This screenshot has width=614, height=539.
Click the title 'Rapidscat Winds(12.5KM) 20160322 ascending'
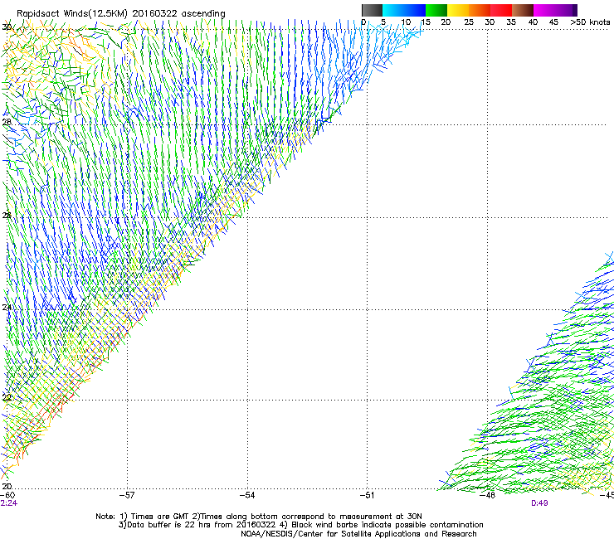(x=121, y=13)
